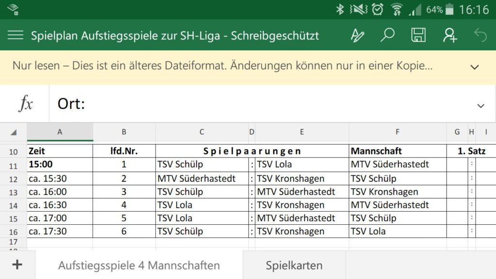Screen dimensions: 496x279
Task: Save the workbook with the floppy disk icon
Action: 418,35
